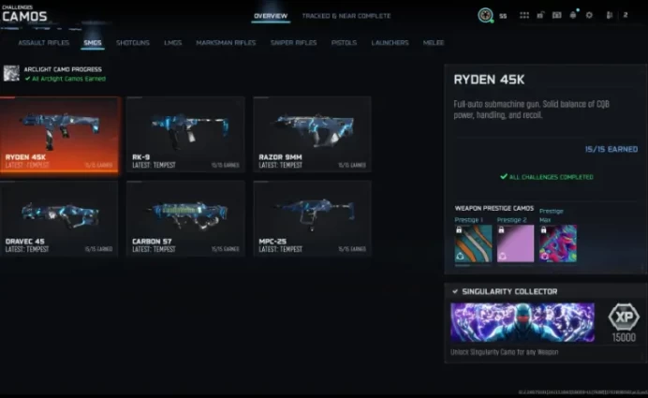Screen dimensions: 648x398
Task: Click the friends count 2 in top bar
Action: coord(626,15)
